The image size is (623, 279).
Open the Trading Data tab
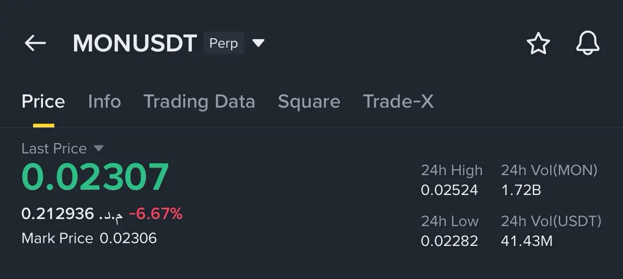(x=199, y=102)
